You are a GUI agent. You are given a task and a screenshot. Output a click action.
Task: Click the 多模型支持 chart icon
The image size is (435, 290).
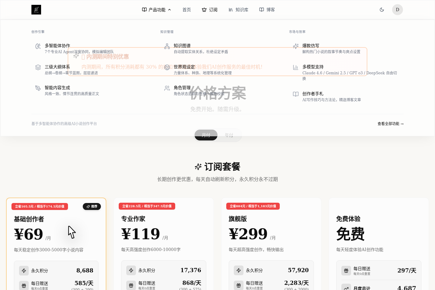(x=296, y=67)
